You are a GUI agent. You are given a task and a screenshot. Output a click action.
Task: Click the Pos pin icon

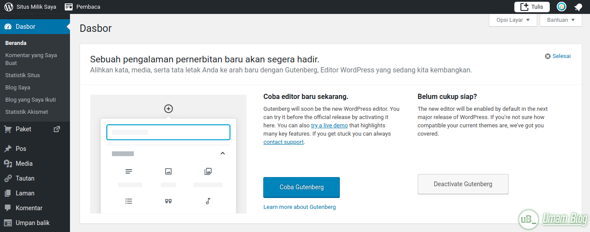[x=8, y=149]
